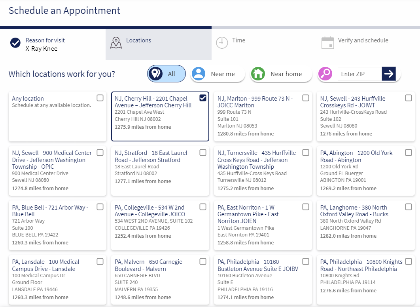Click the clock icon for Time step

coord(222,43)
